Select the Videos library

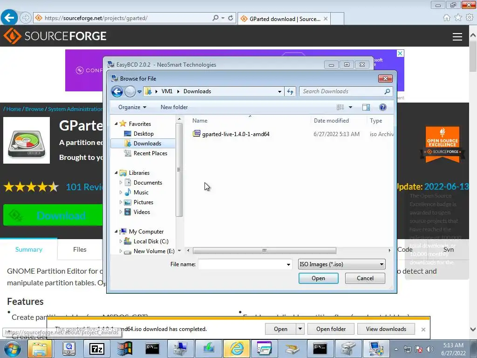[x=142, y=212]
